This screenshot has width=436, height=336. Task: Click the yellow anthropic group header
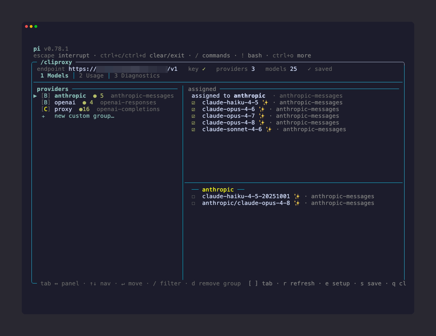(x=218, y=189)
